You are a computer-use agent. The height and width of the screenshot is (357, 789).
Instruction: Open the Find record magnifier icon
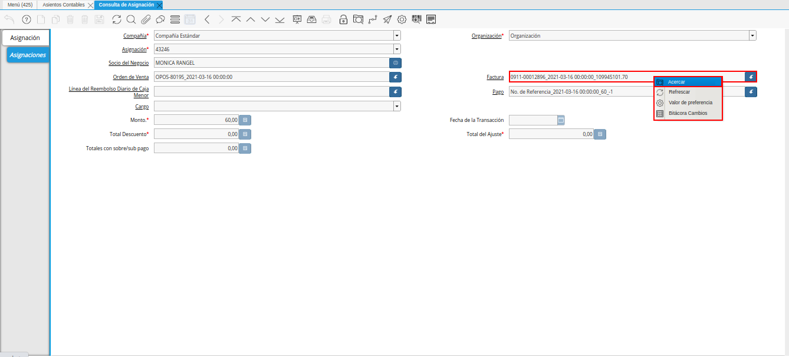tap(131, 19)
